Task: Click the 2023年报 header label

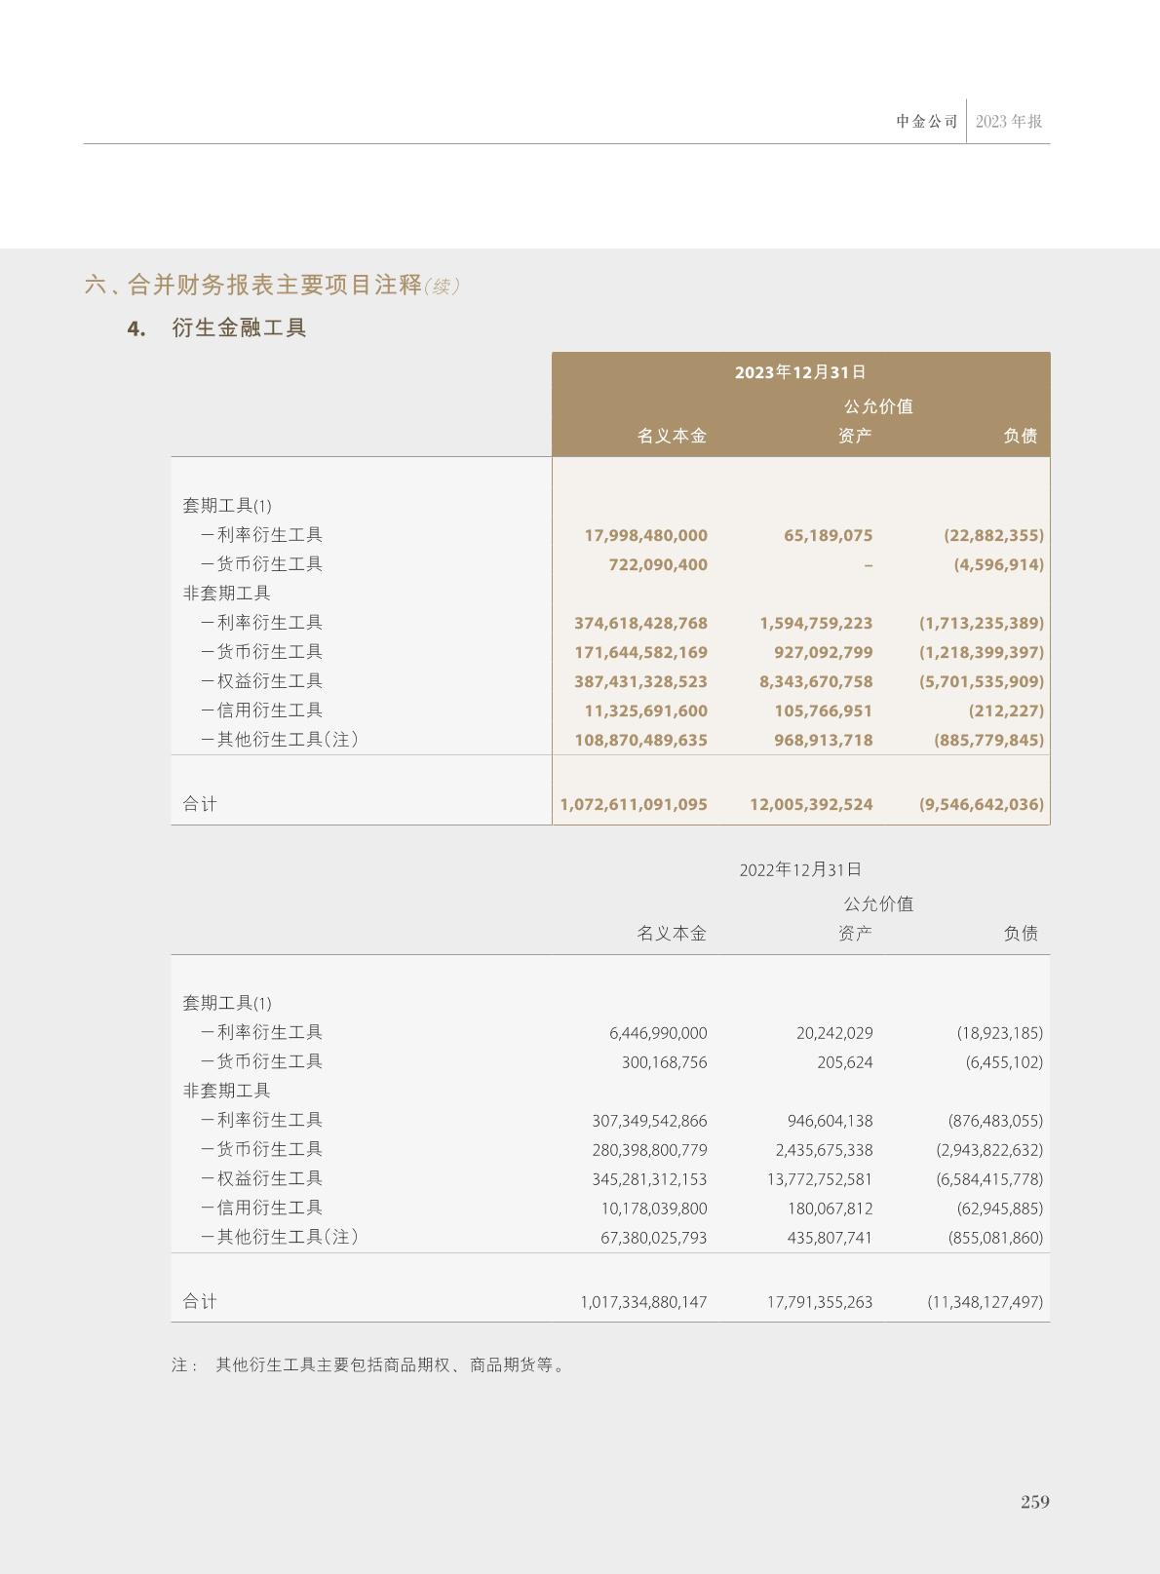Action: 1009,122
